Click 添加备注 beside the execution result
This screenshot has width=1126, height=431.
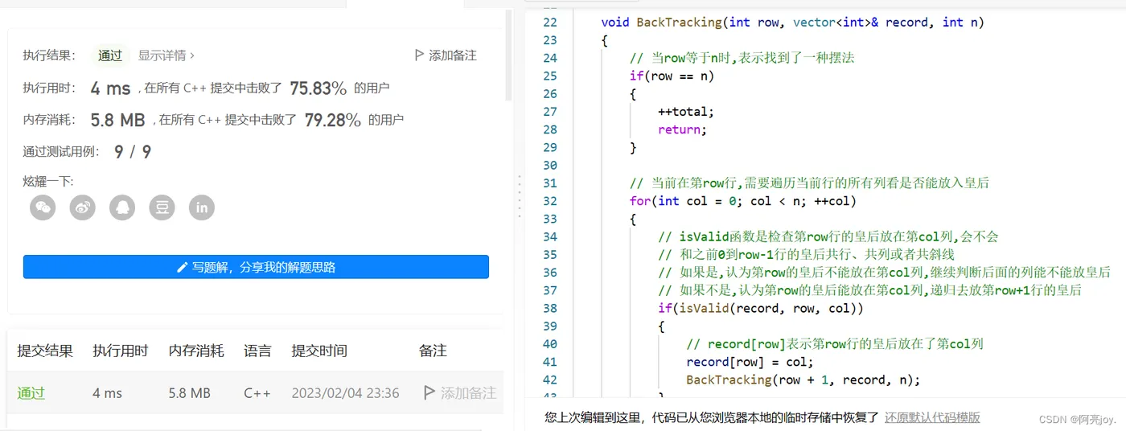click(x=445, y=55)
